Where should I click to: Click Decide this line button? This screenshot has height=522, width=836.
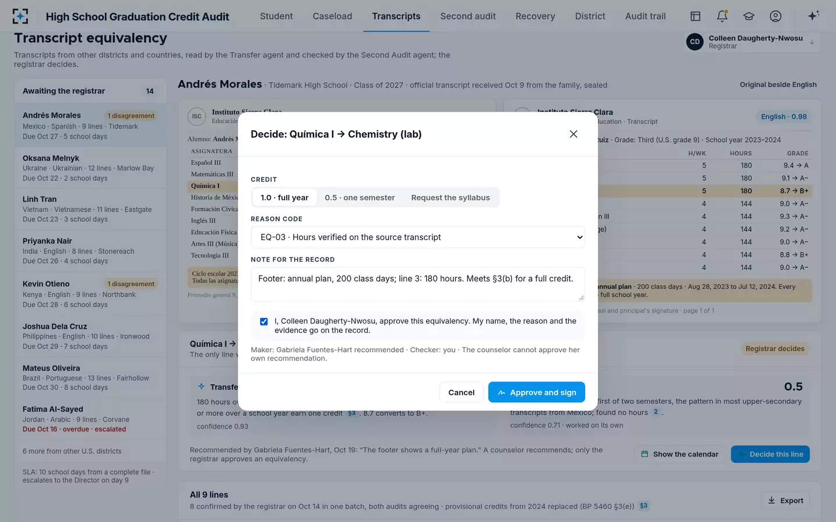pos(770,454)
